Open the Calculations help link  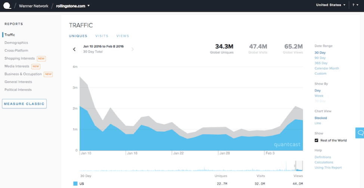pyautogui.click(x=324, y=162)
